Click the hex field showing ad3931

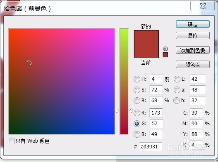(x=151, y=146)
